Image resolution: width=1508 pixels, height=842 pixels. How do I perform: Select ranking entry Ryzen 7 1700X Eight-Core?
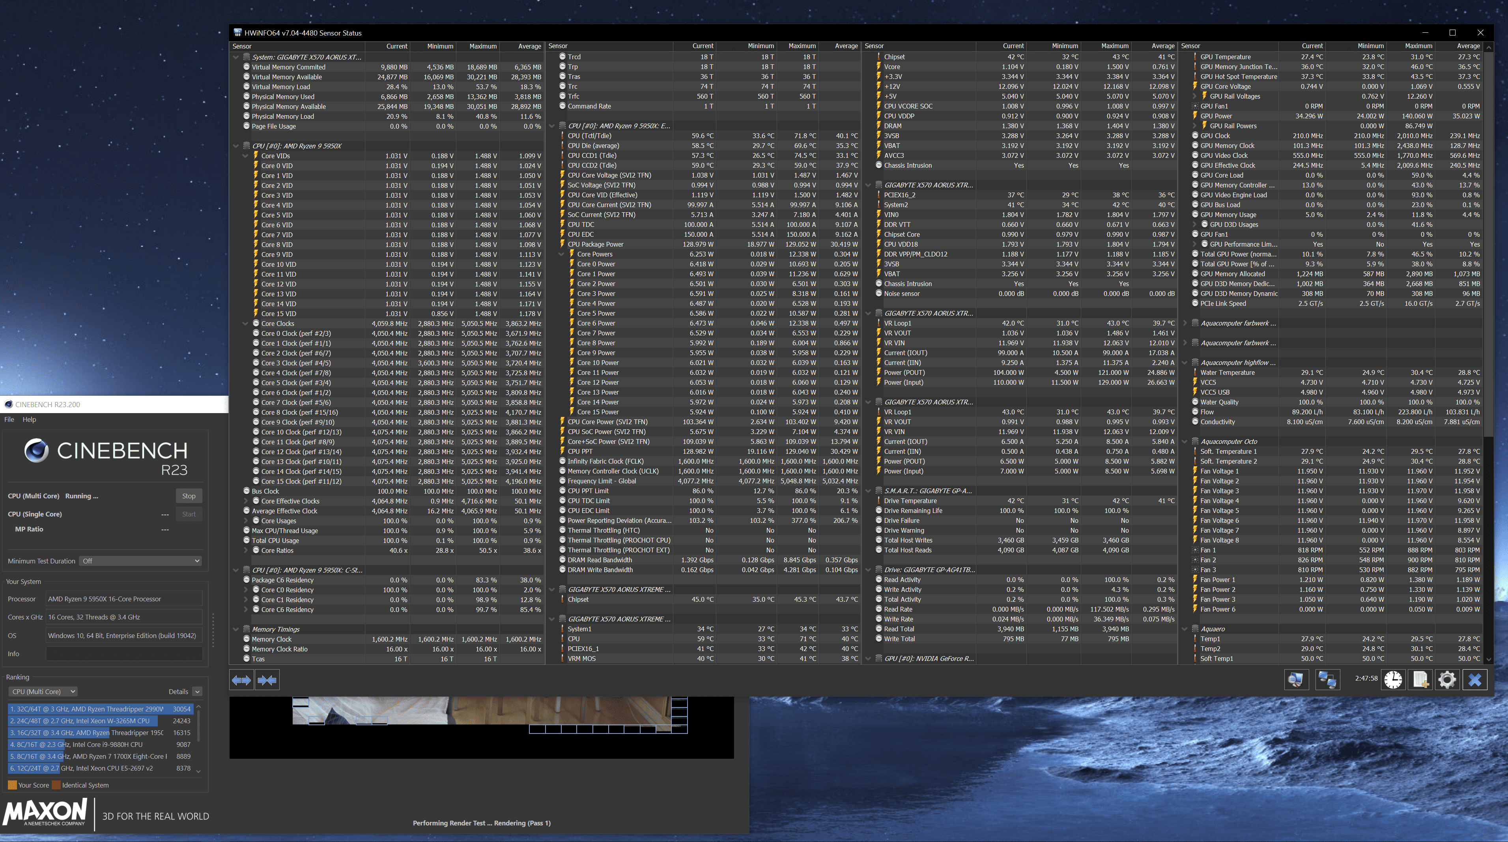tap(100, 756)
